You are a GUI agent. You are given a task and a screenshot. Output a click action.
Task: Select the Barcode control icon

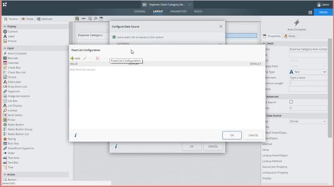(x=5, y=58)
